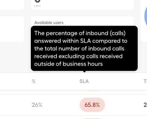Select the blank card left of Available users
Viewport: 147px width, 119px height.
point(12,29)
